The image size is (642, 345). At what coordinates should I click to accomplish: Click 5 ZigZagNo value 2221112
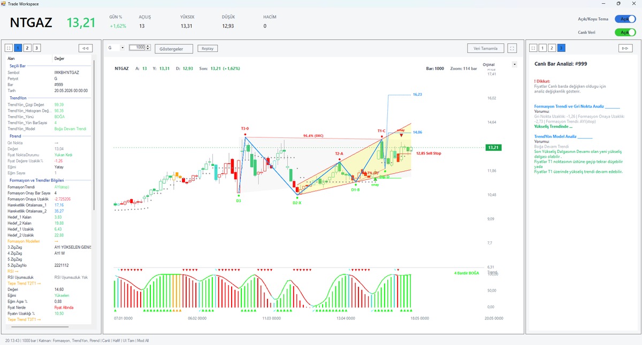pos(62,265)
